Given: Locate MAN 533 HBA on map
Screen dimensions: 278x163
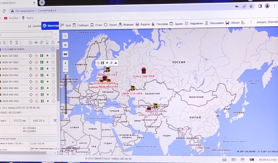Looking at the screenshot, I should [x=31, y=69].
